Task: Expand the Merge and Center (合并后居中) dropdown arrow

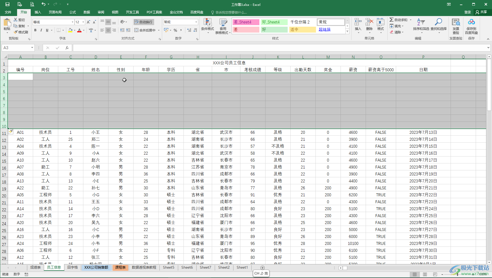Action: [x=159, y=30]
